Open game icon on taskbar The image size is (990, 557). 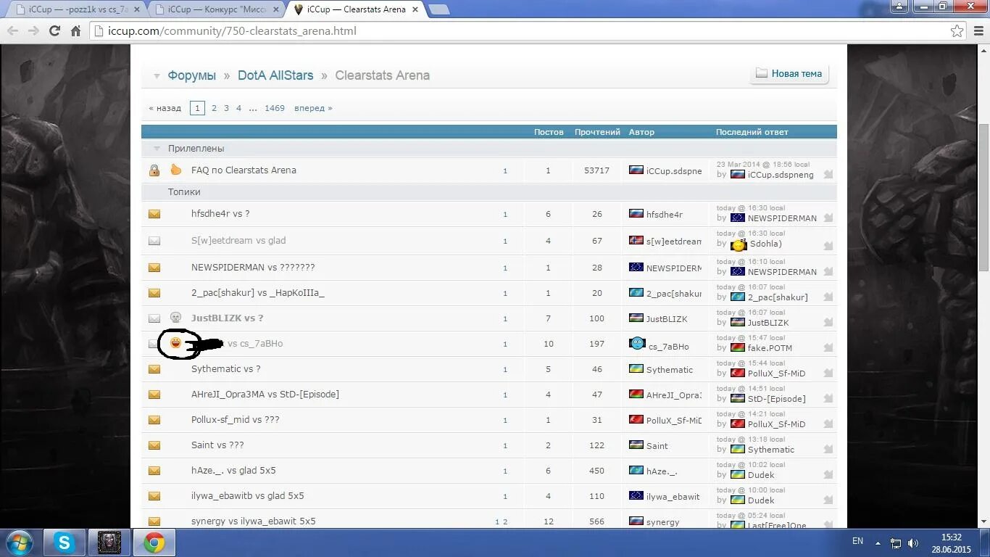click(x=109, y=542)
